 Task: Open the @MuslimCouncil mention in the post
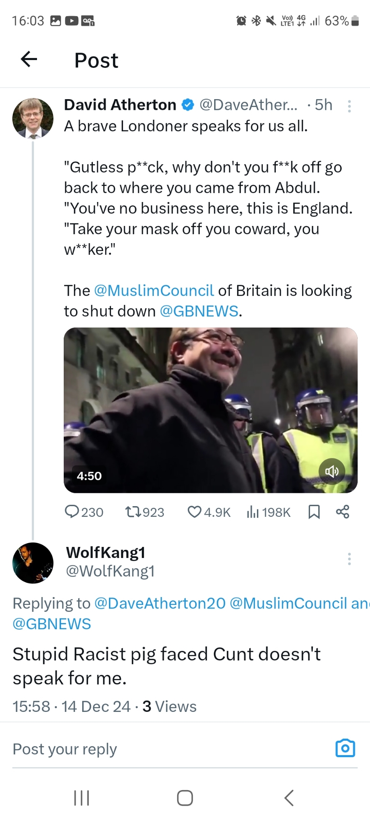coord(154,291)
